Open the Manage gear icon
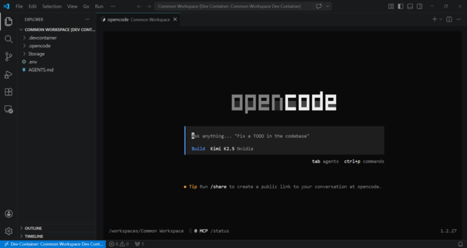 [x=8, y=231]
